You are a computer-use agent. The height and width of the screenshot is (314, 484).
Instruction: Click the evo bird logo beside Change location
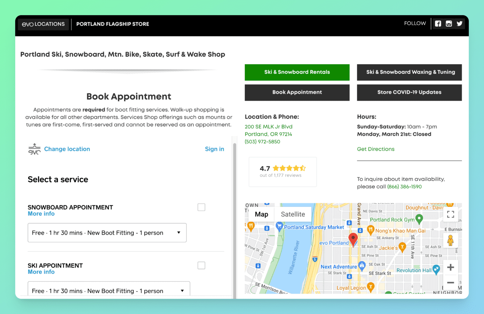[34, 149]
